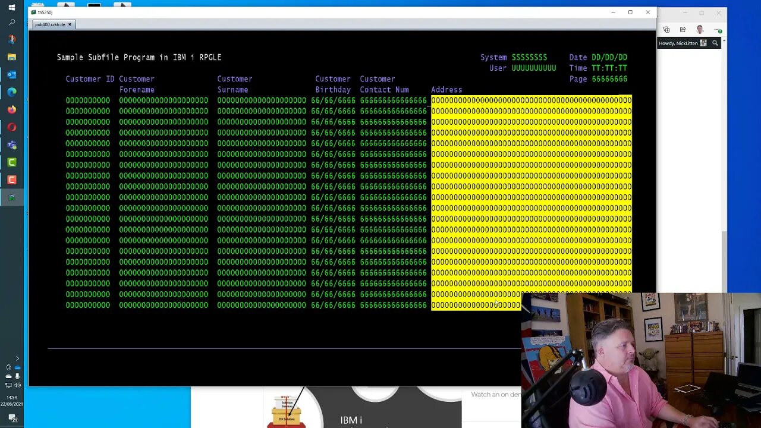Open the blue OneDrive tray icon
761x428 pixels.
tap(17, 367)
